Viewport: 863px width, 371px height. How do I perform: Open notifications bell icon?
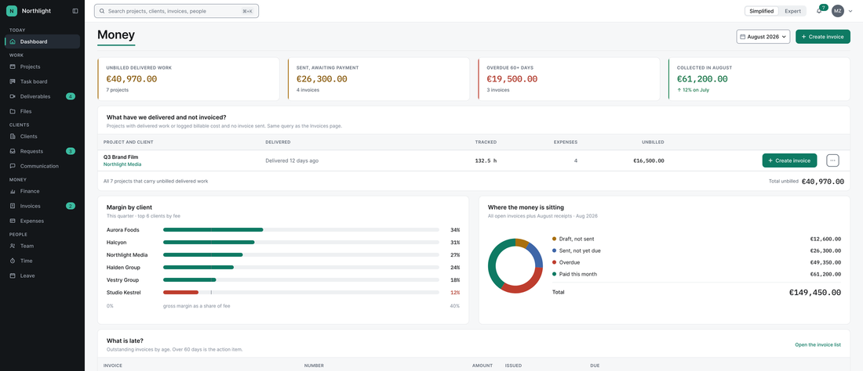(819, 11)
